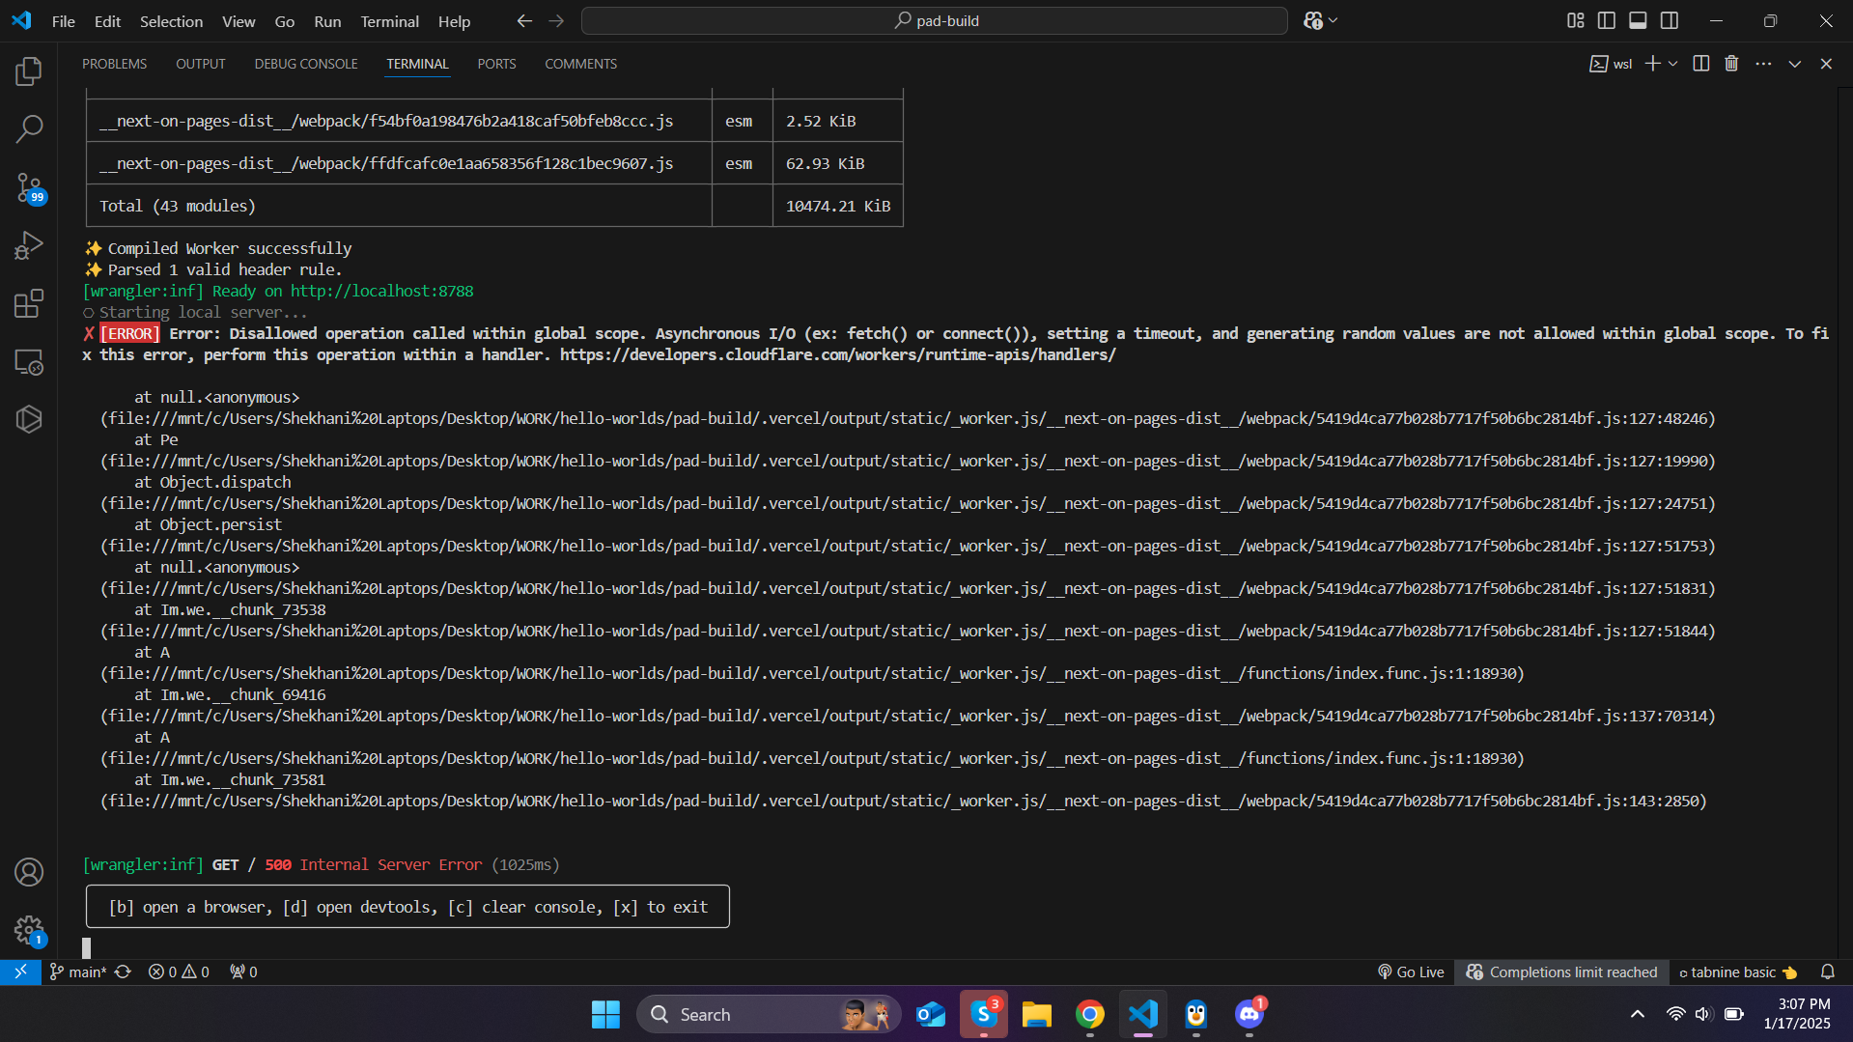Toggle the Primary Side Bar visibility
The height and width of the screenshot is (1042, 1853).
[1607, 19]
